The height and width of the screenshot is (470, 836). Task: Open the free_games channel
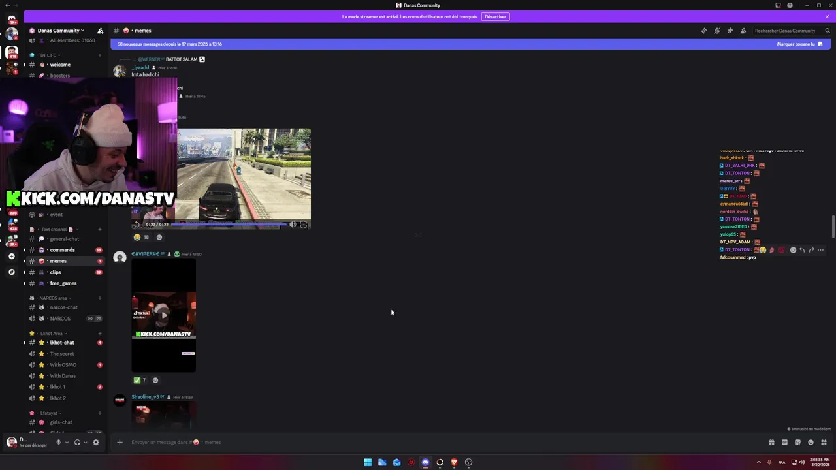(x=65, y=283)
